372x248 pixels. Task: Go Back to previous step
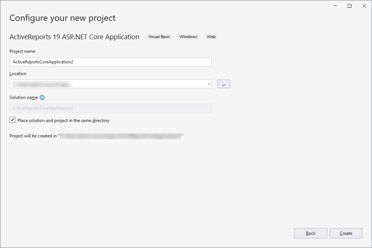pos(311,233)
